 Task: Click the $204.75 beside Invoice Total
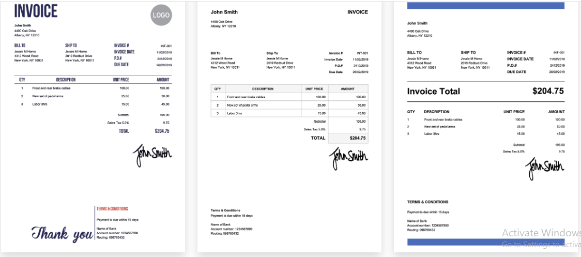point(548,91)
